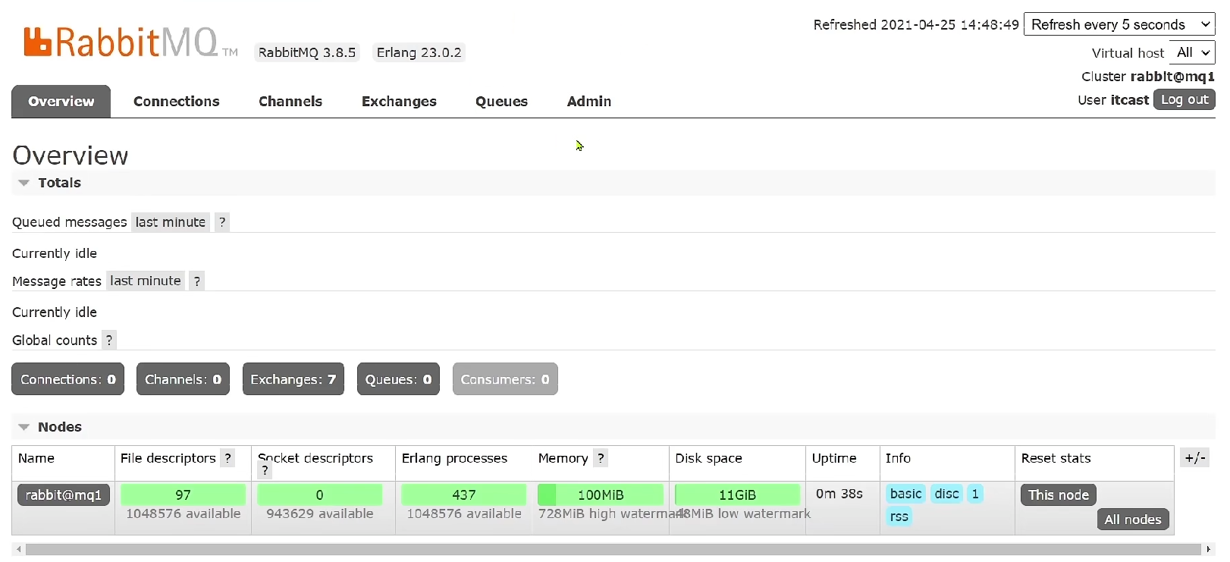Click the Erlang processes column header

pos(454,458)
